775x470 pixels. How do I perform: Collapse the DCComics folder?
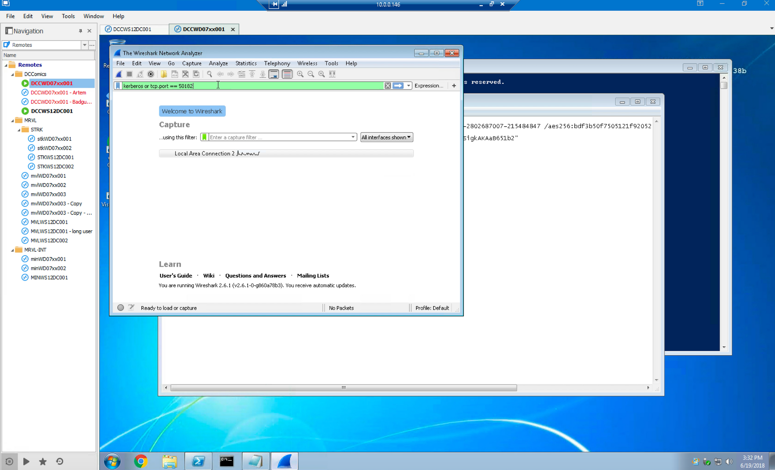coord(12,74)
